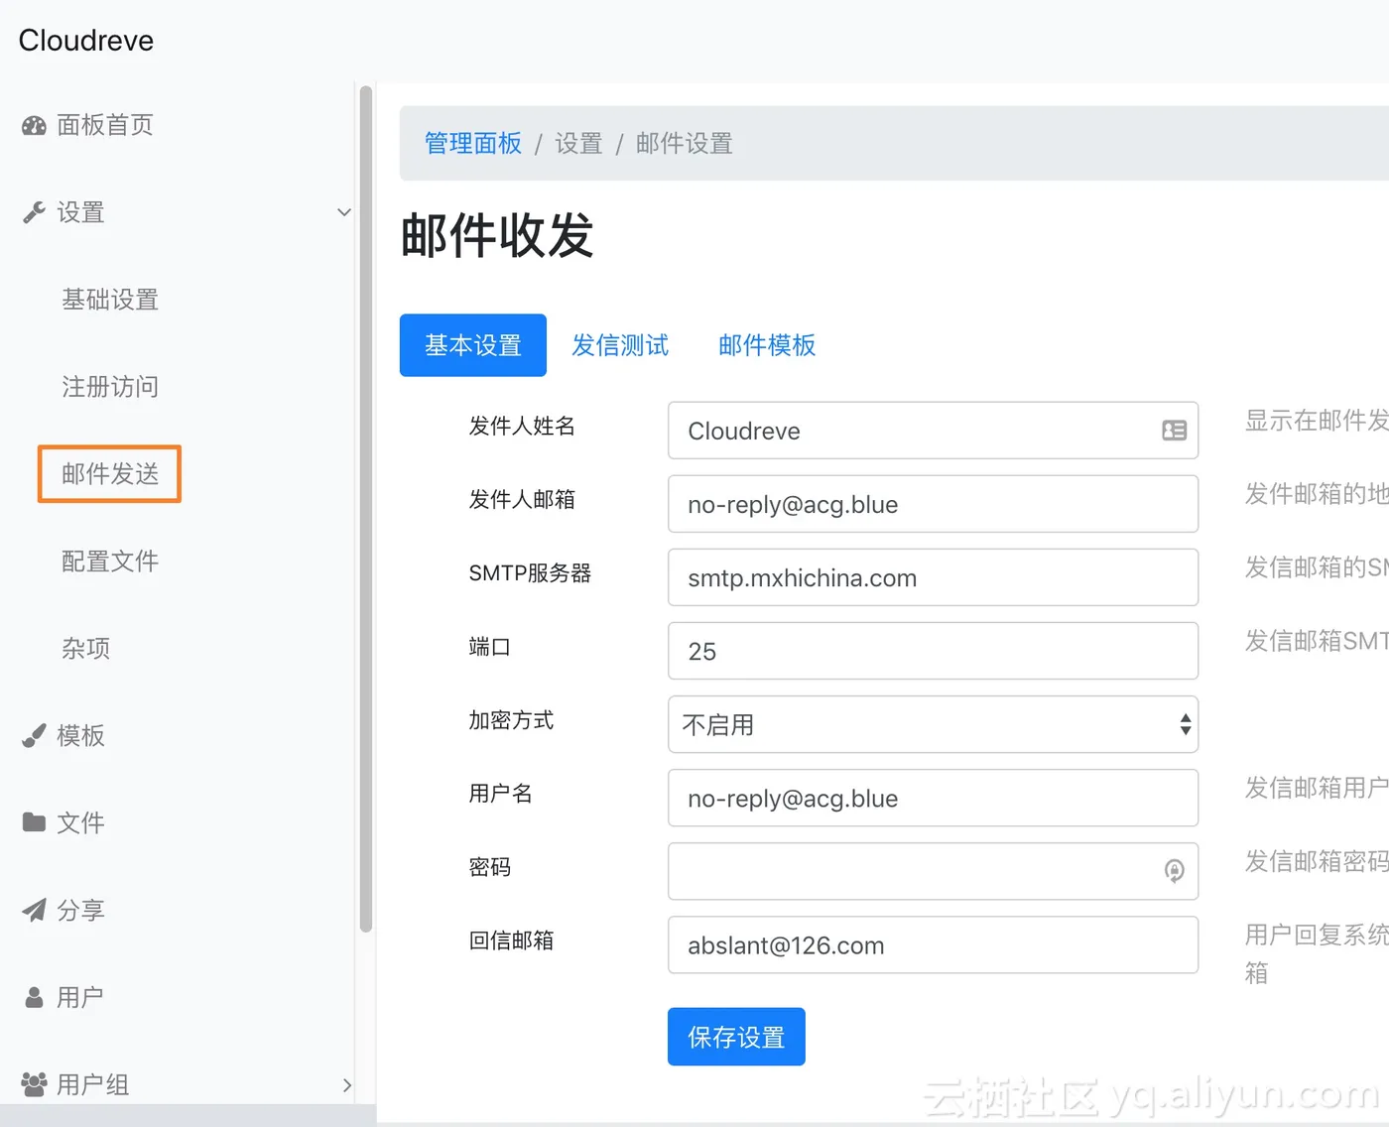
Task: Click the dashboard gauge icon beside 面板首页
Action: click(x=34, y=126)
